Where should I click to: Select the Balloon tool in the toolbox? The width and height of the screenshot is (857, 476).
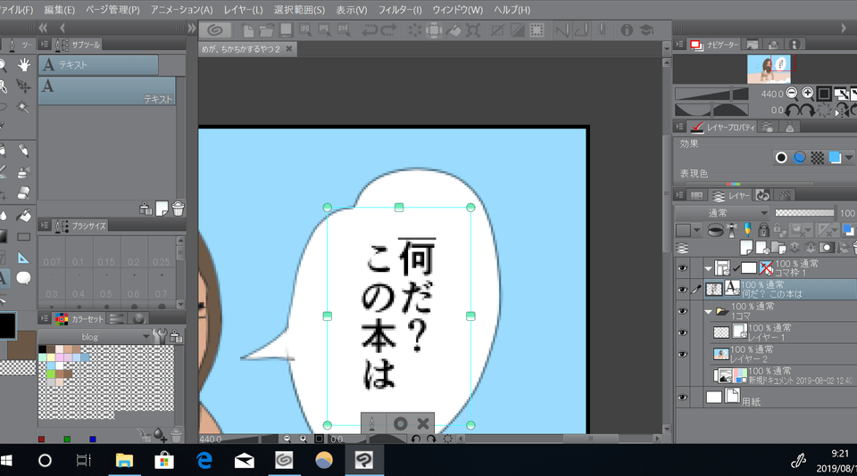point(23,278)
